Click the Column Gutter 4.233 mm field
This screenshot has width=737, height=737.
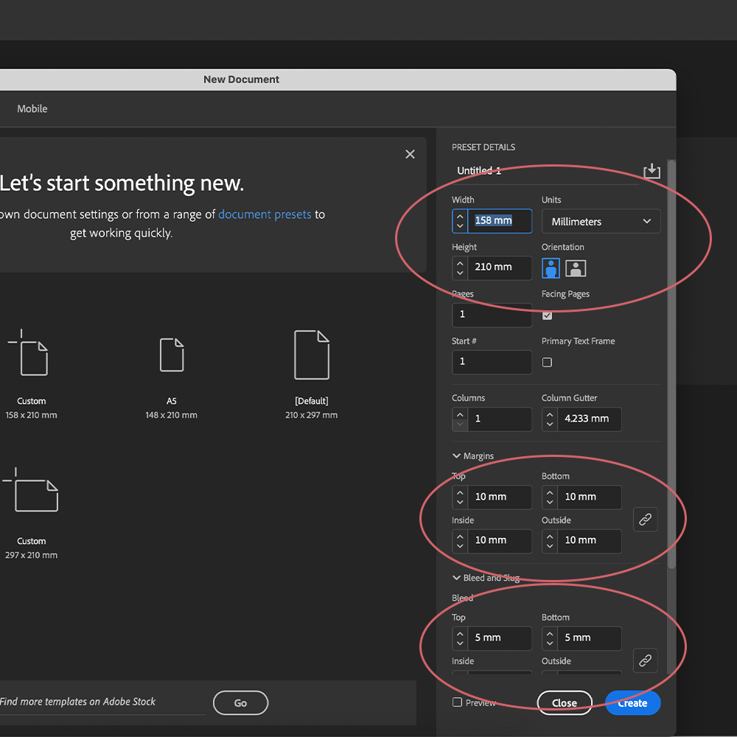pyautogui.click(x=590, y=419)
